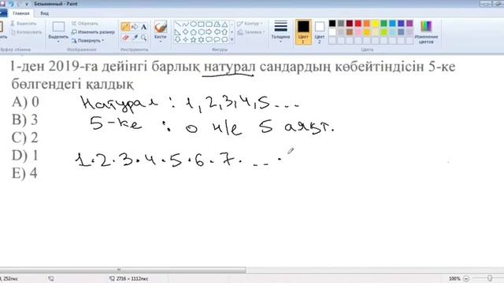Image resolution: width=504 pixels, height=283 pixels.
Task: Pick the purple color swatch
Action: click(x=409, y=24)
